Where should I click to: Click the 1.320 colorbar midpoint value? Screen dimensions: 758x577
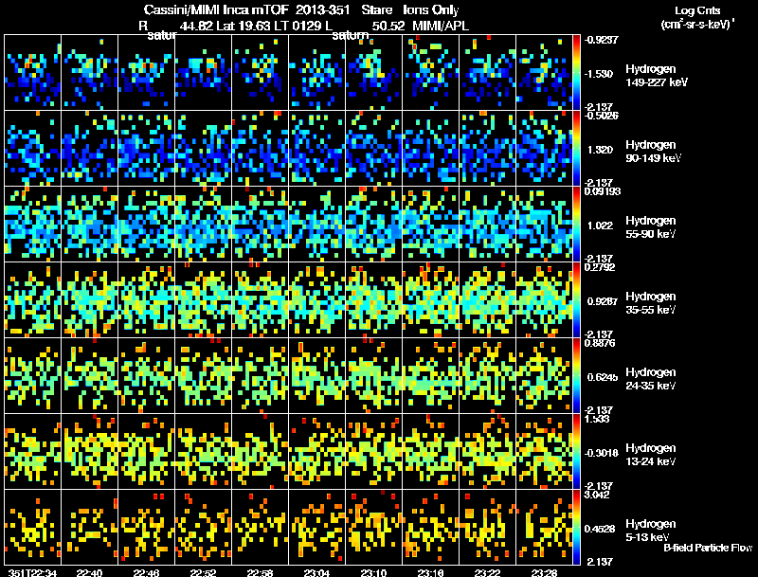click(x=600, y=150)
